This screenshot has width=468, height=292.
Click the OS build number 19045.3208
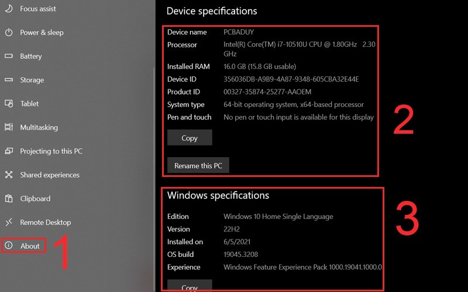pos(240,255)
